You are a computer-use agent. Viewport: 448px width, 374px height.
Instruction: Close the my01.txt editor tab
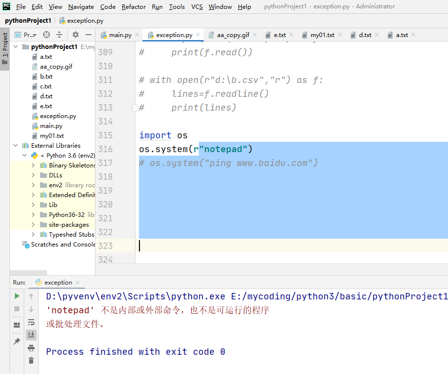[339, 35]
